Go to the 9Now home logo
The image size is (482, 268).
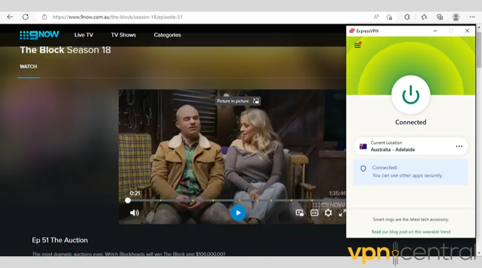point(39,35)
